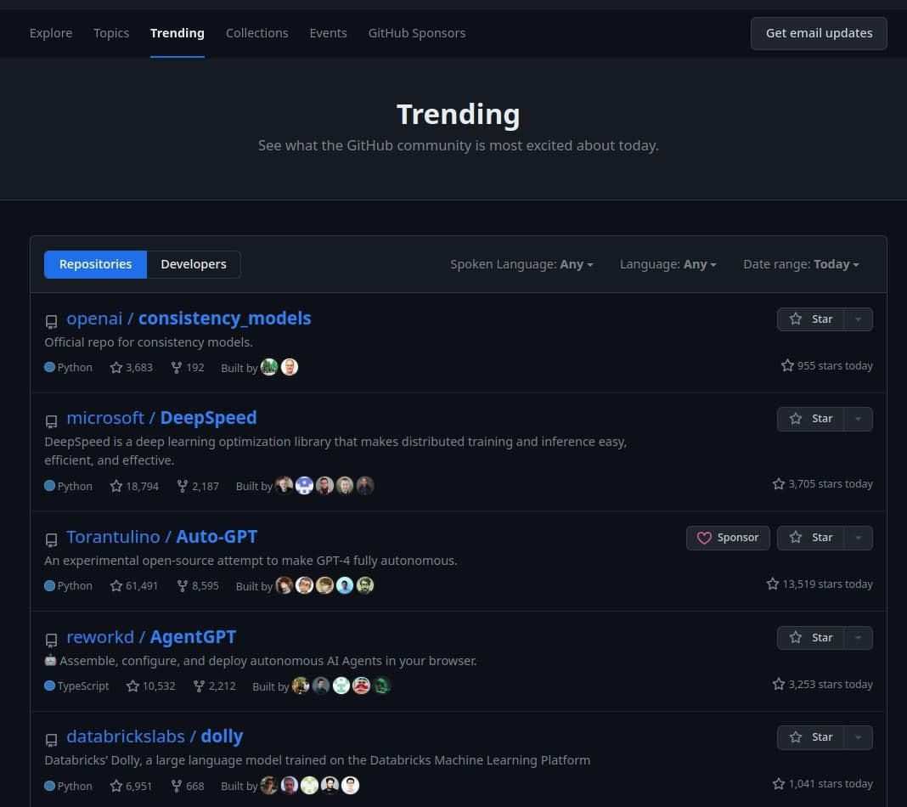Switch to the Developers view
The width and height of the screenshot is (907, 807).
(x=194, y=264)
